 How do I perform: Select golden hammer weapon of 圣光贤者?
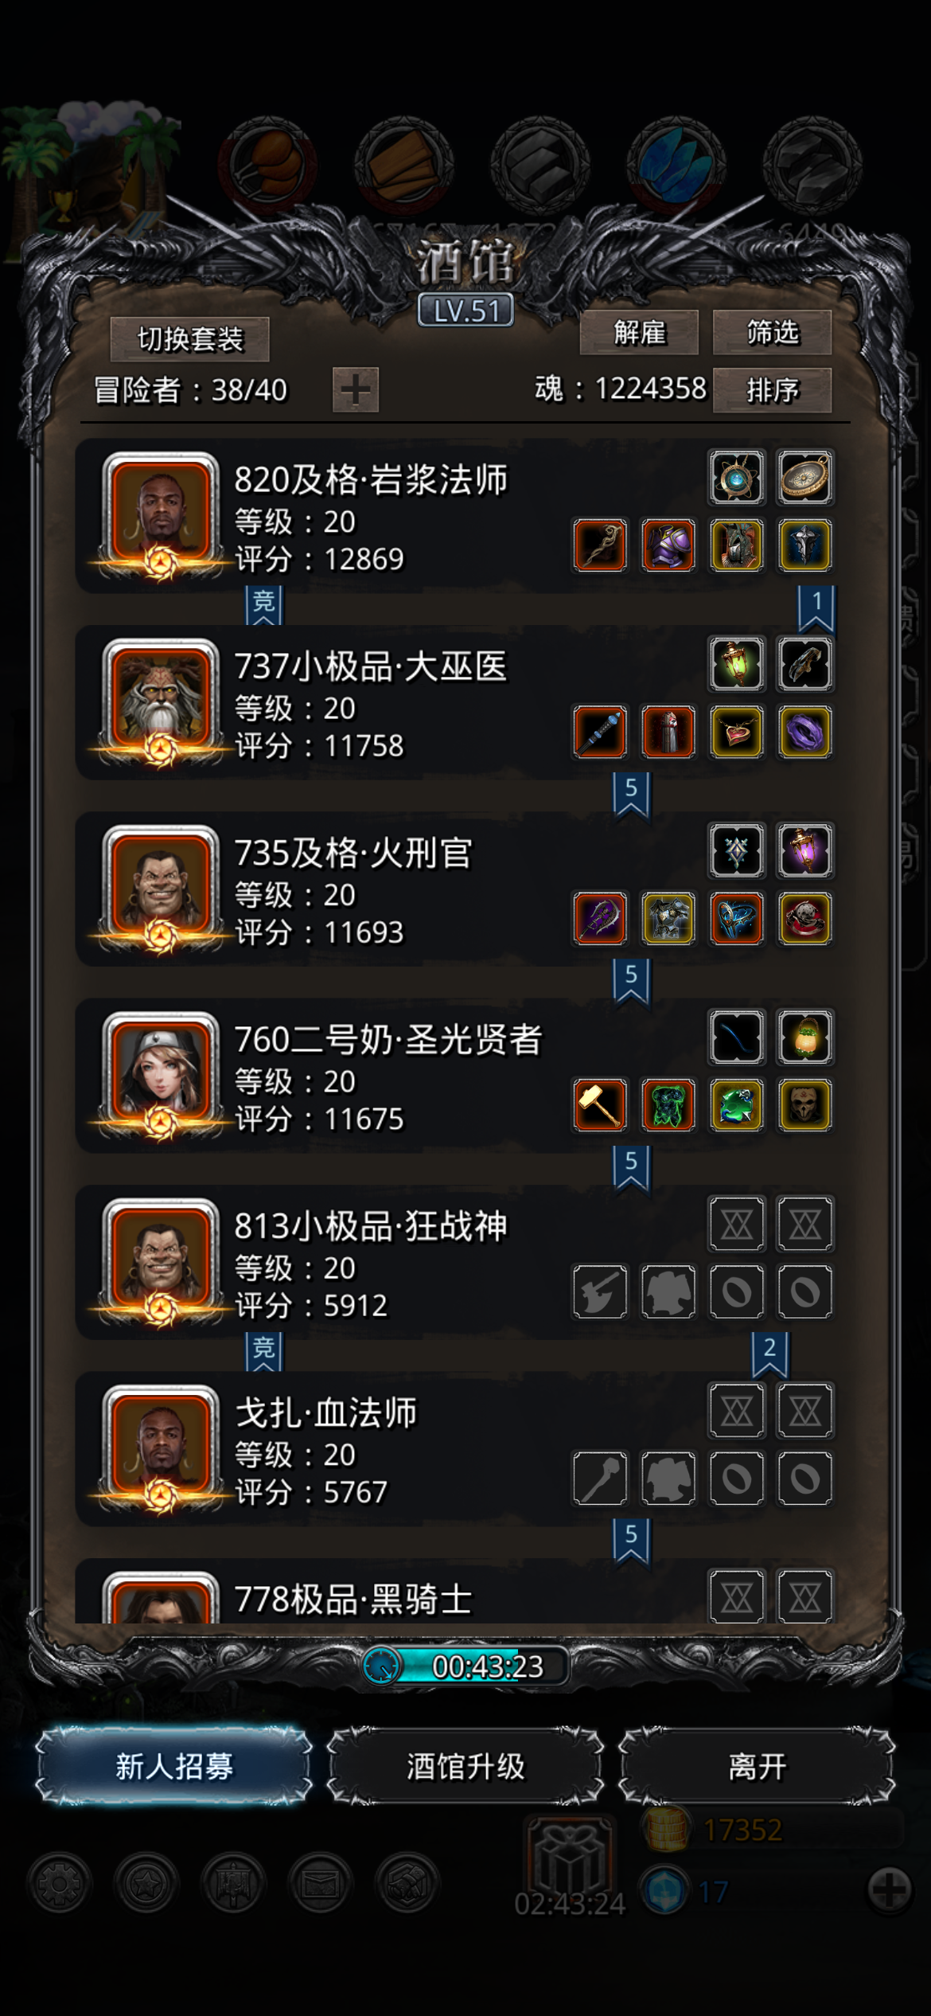(600, 1105)
